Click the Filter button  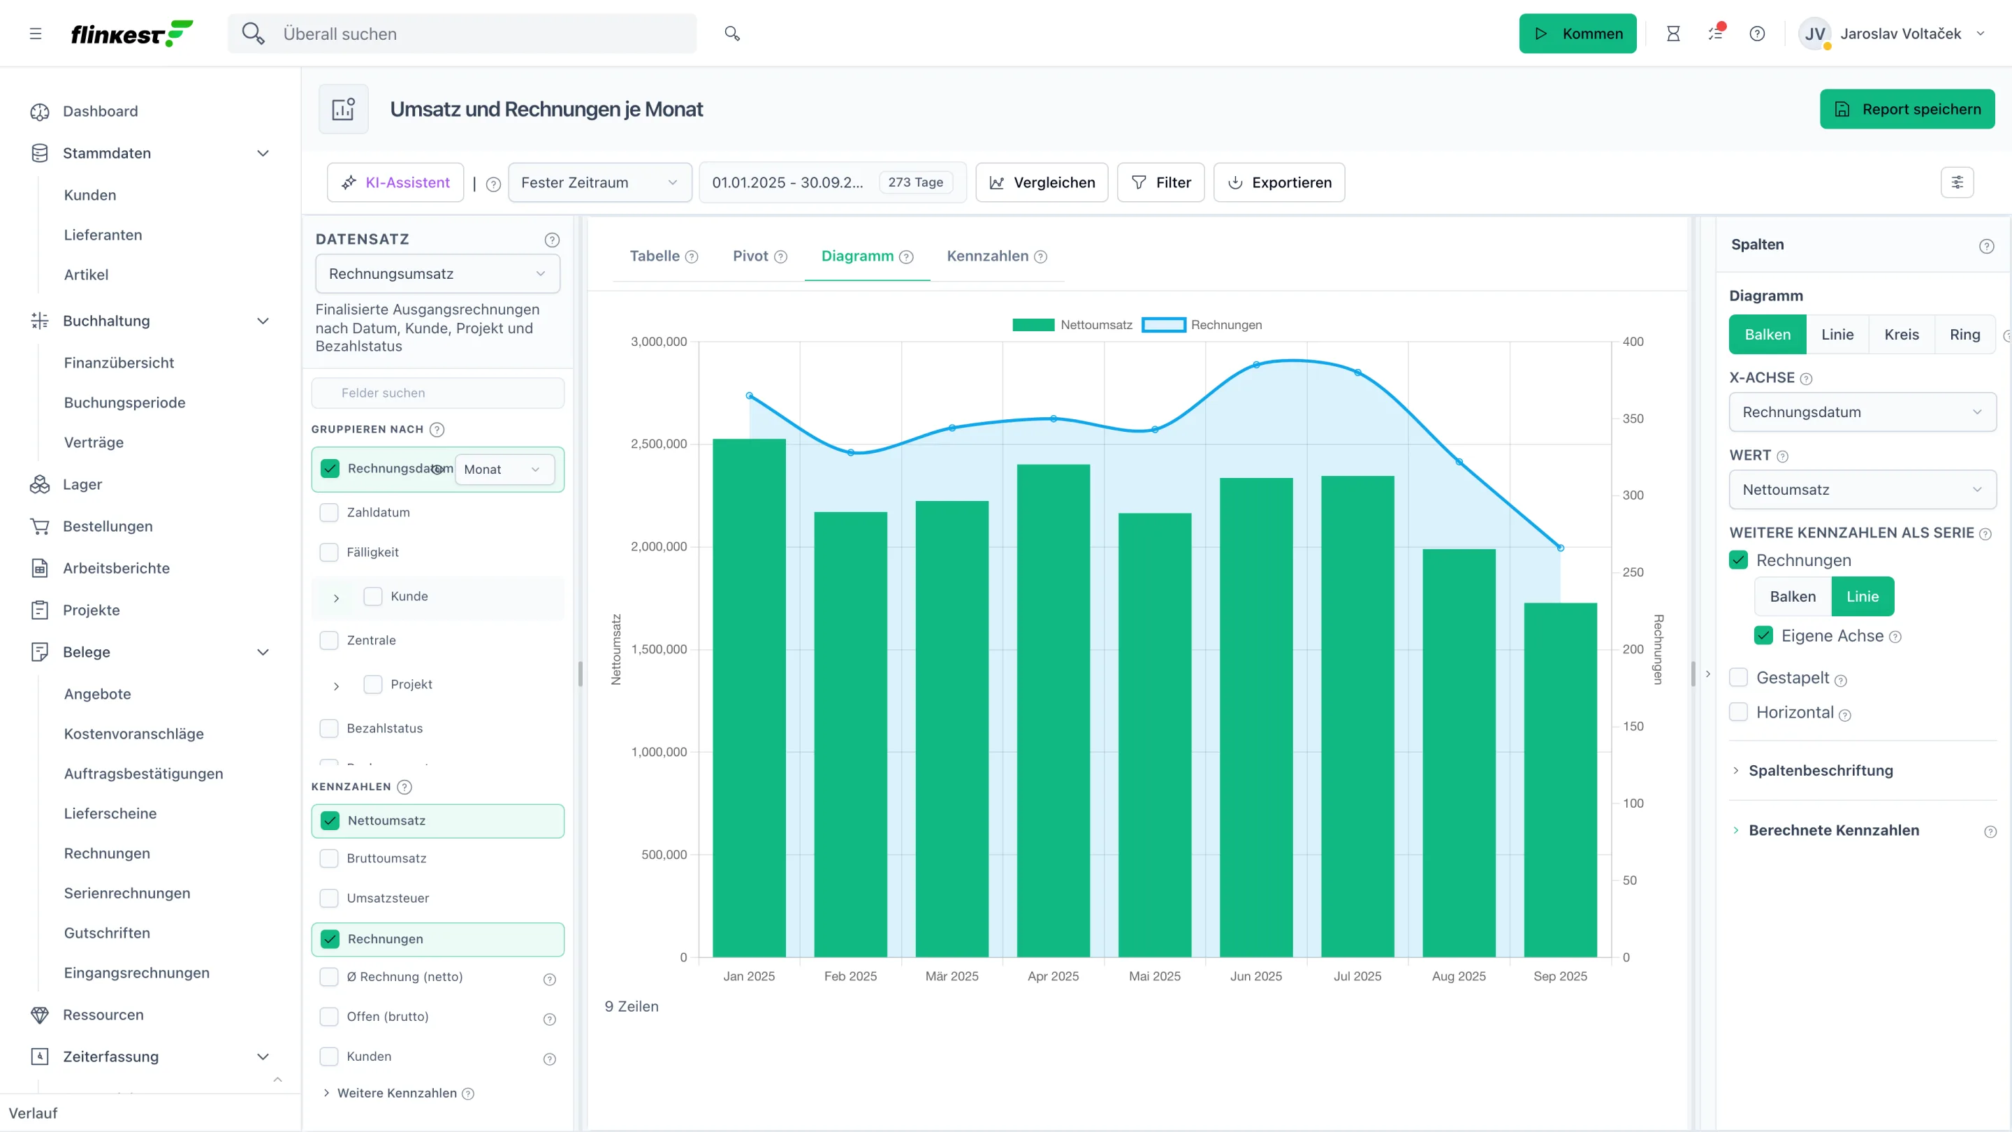(1160, 182)
